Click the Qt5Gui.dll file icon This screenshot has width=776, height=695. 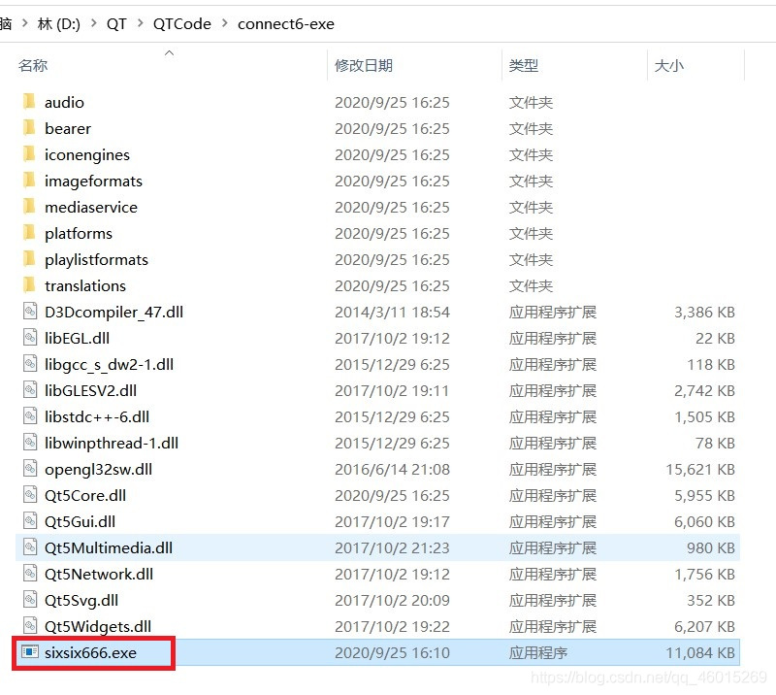pos(30,521)
